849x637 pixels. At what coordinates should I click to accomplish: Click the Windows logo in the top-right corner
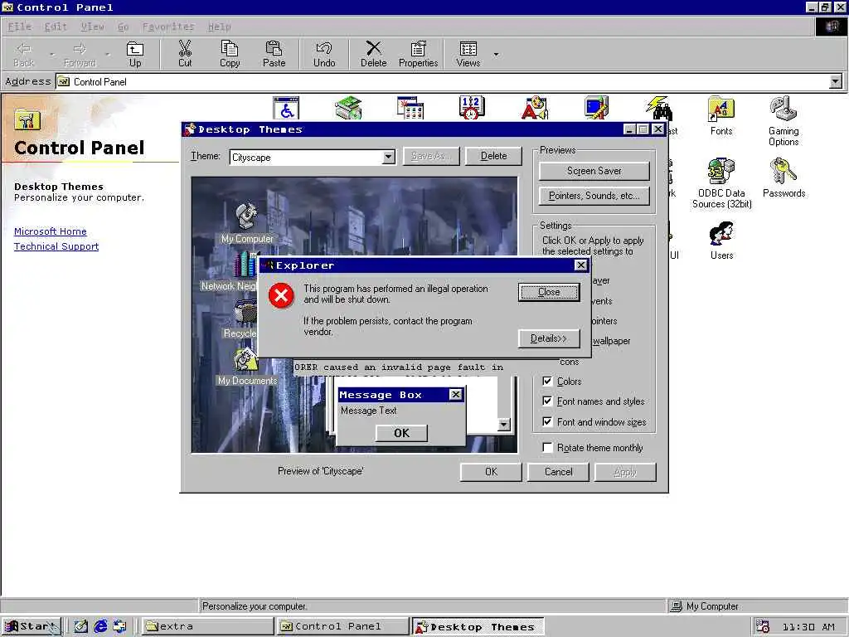(831, 27)
